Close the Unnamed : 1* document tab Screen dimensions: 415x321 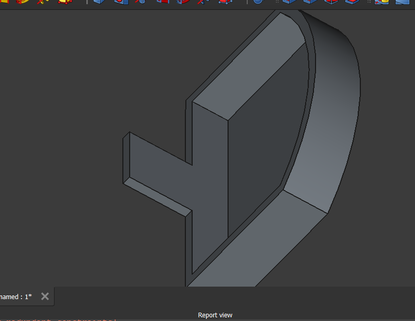click(x=45, y=297)
